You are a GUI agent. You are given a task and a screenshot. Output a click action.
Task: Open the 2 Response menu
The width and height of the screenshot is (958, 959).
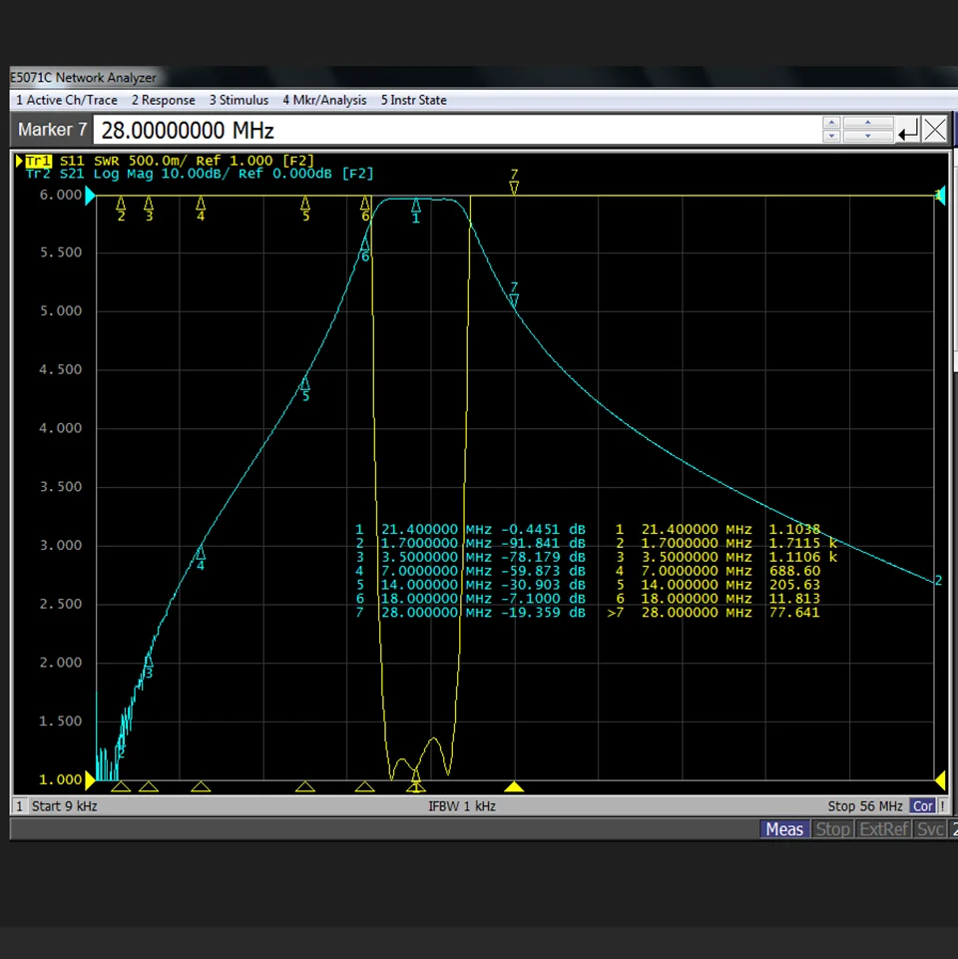tap(164, 101)
